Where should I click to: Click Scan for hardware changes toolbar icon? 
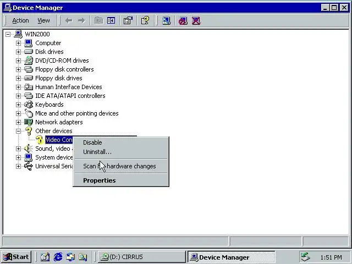166,21
